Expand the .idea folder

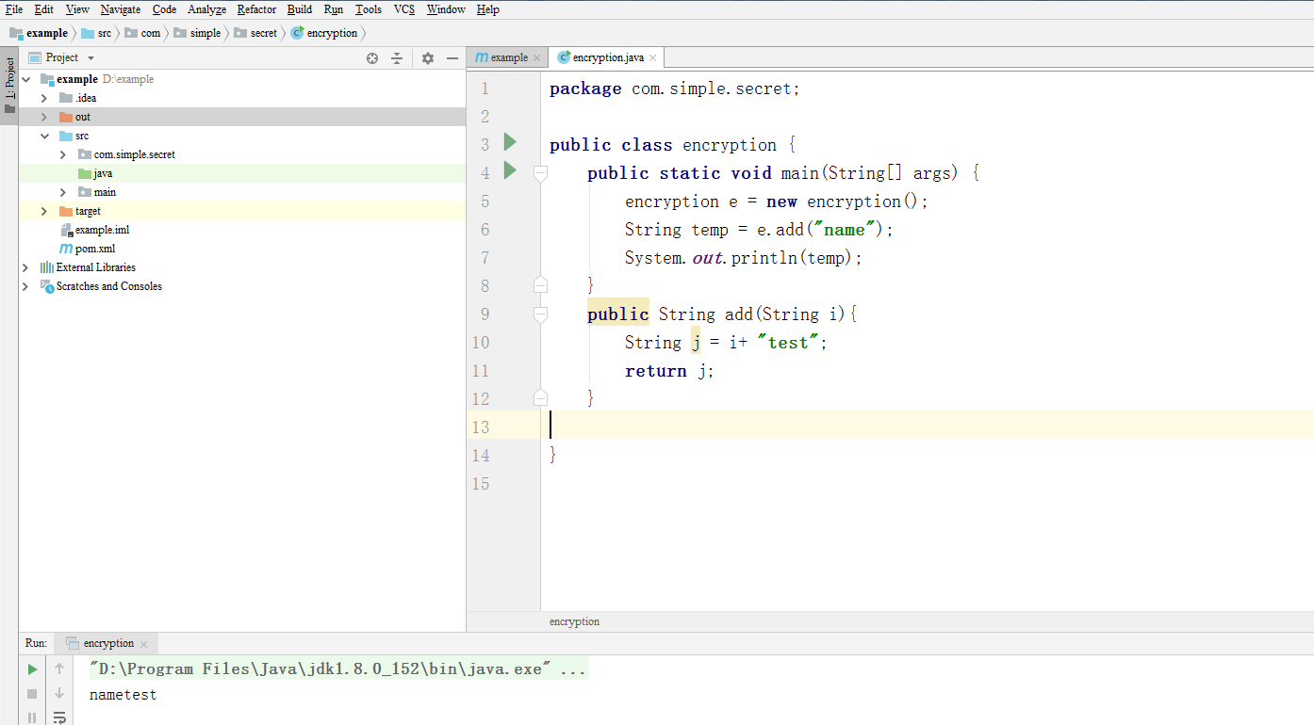coord(44,98)
